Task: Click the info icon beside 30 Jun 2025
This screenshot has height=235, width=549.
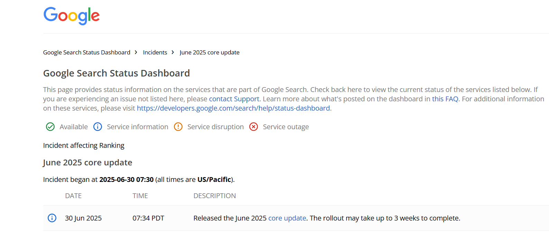Action: tap(52, 218)
